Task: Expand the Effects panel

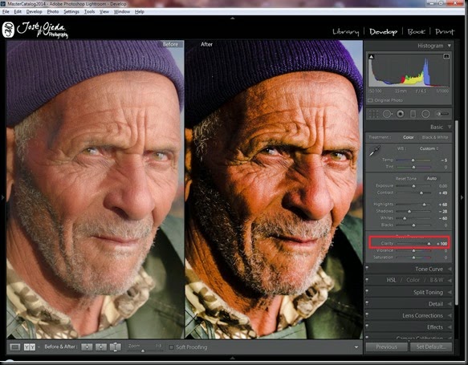Action: (450, 327)
